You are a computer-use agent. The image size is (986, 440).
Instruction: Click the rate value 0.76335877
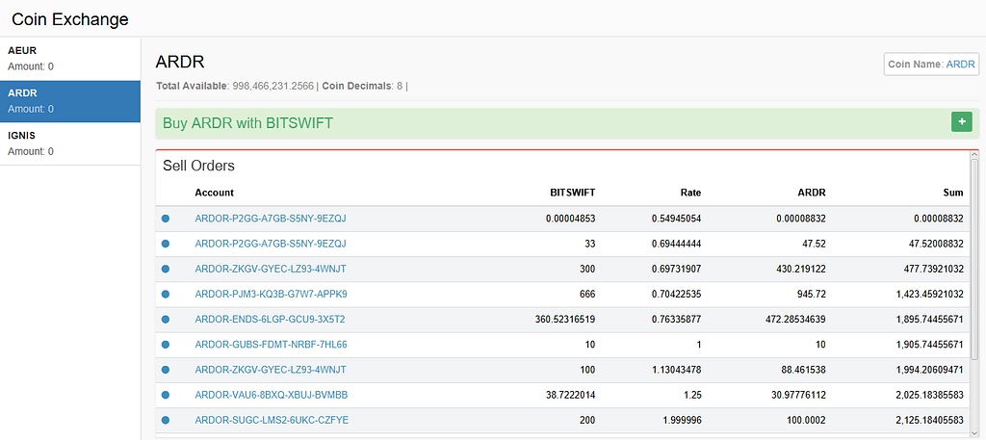[x=677, y=320]
